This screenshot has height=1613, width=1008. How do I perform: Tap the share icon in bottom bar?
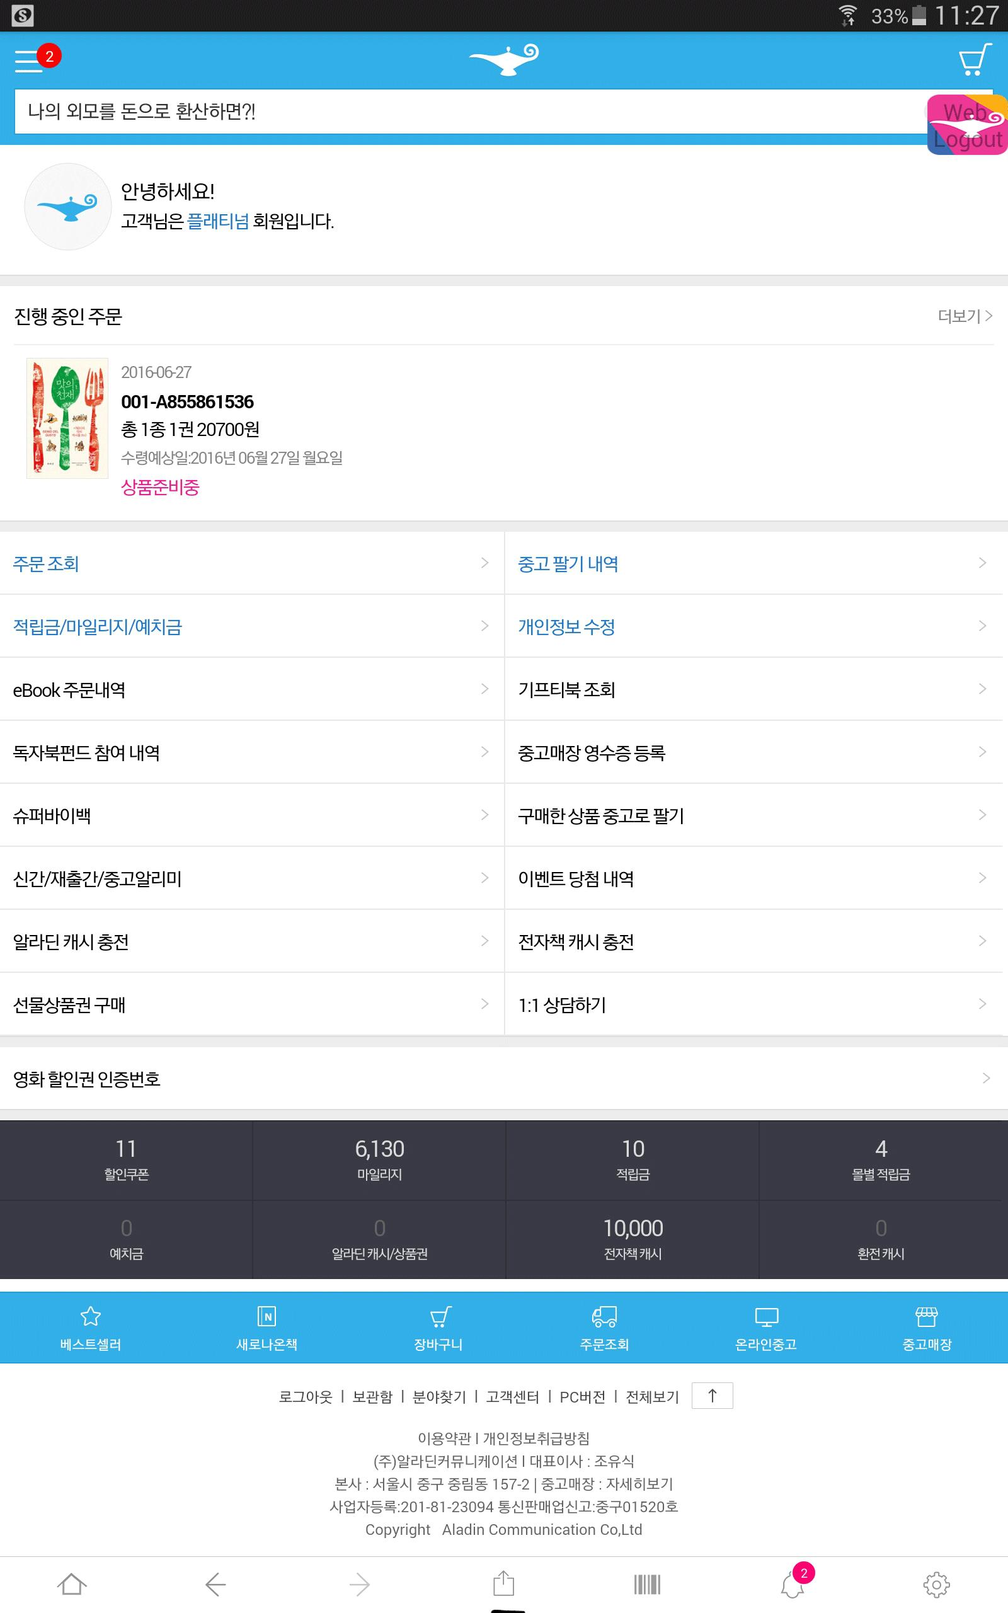click(503, 1583)
